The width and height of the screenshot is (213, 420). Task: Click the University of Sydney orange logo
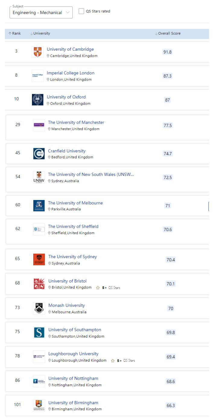(39, 260)
